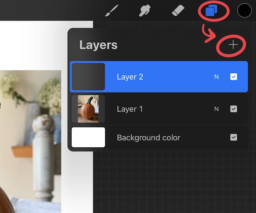Toggle visibility checkbox for Background color
Image resolution: width=256 pixels, height=213 pixels.
(234, 138)
